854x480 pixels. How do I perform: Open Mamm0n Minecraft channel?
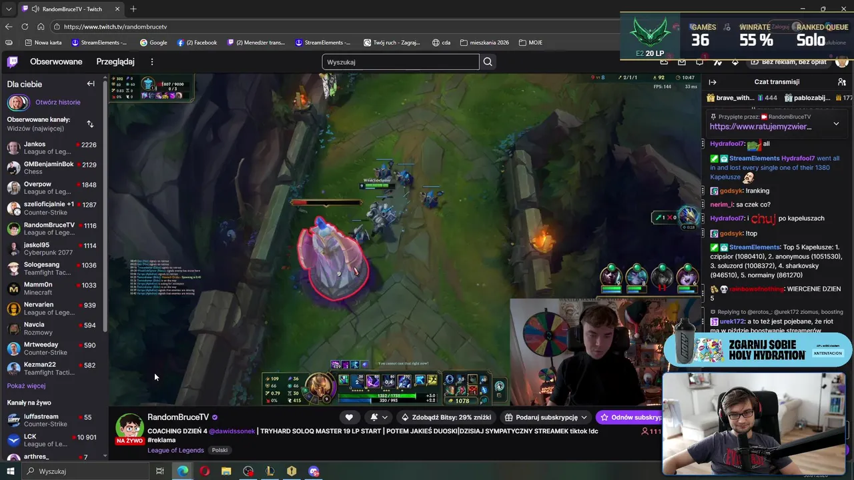[52, 289]
